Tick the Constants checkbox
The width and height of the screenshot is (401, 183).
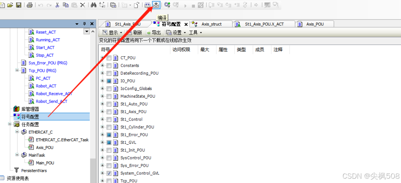click(109, 66)
